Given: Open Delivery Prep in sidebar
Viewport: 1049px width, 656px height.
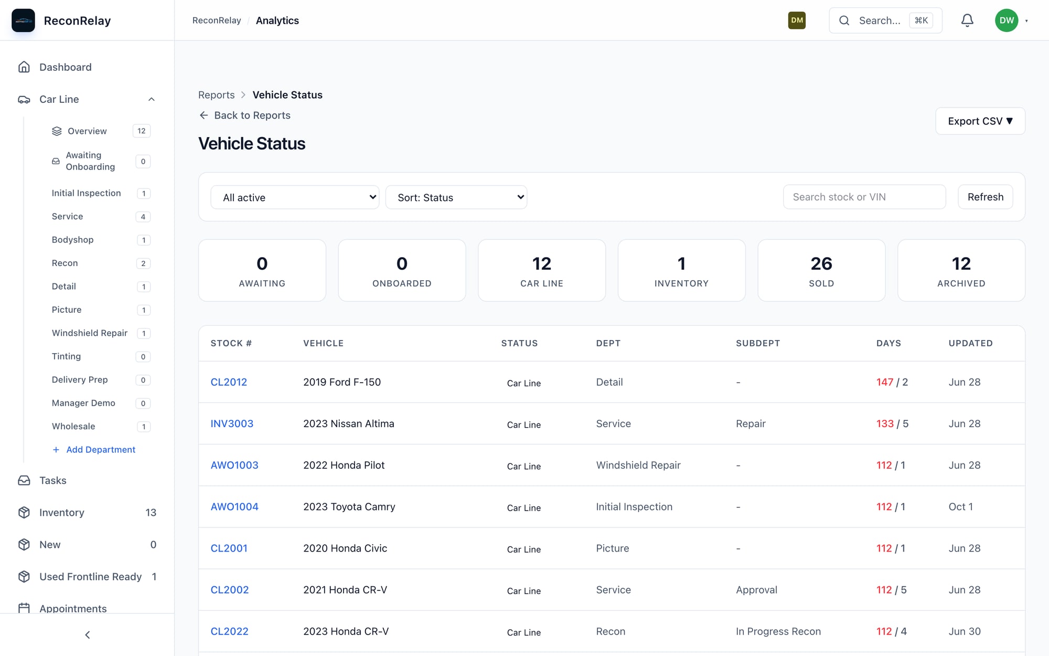Looking at the screenshot, I should (80, 380).
